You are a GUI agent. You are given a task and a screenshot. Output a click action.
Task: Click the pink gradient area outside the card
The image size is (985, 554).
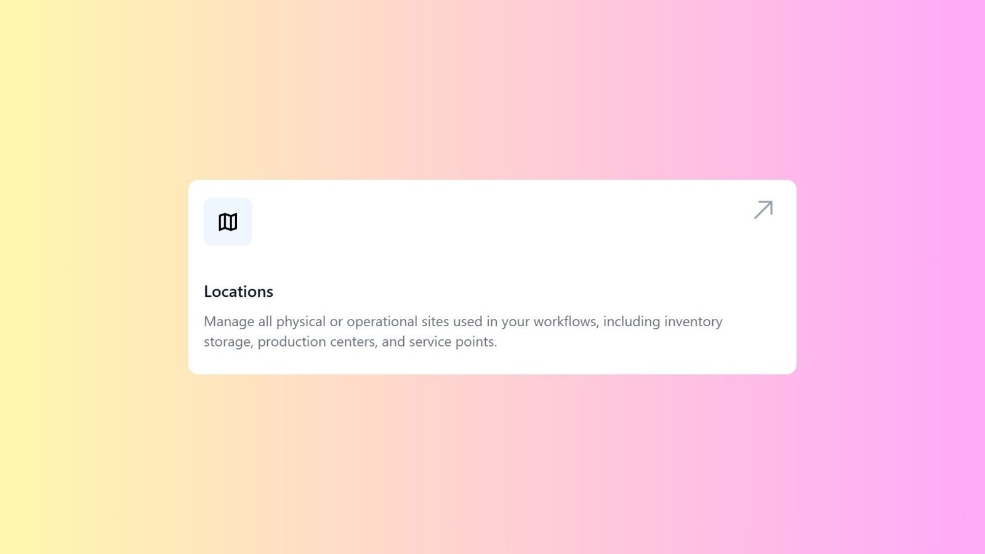click(x=893, y=277)
